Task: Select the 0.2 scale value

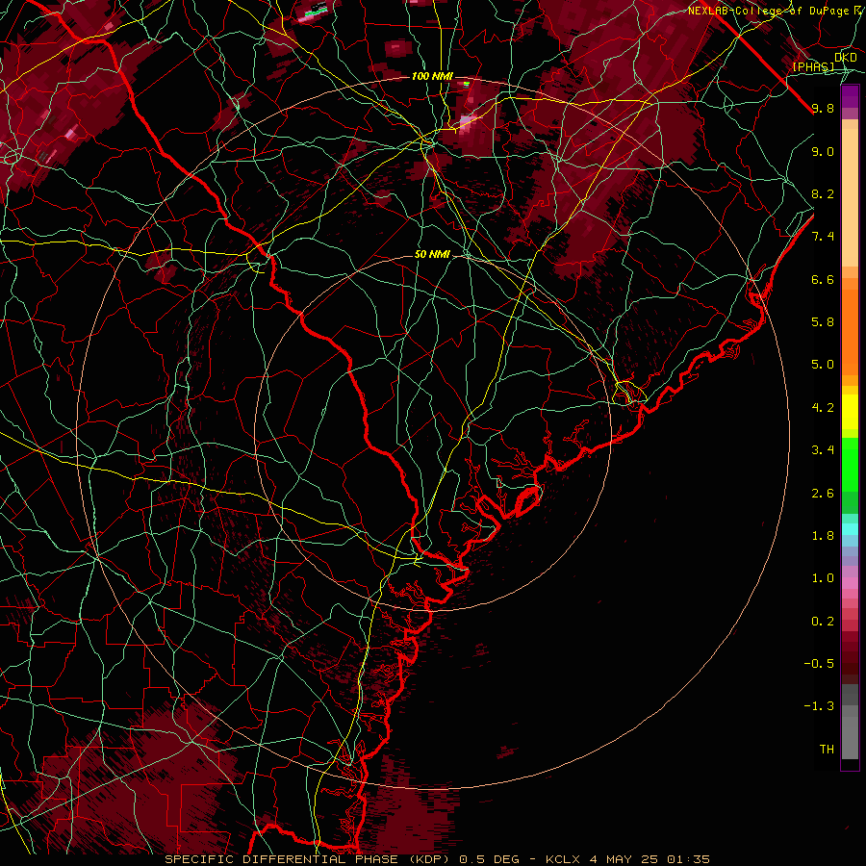Action: [823, 622]
